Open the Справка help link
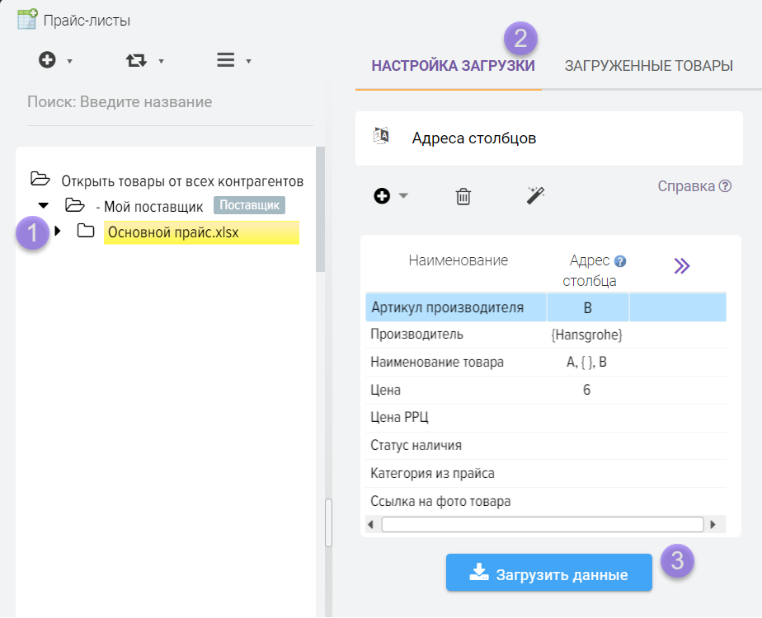Viewport: 762px width, 618px height. point(694,186)
